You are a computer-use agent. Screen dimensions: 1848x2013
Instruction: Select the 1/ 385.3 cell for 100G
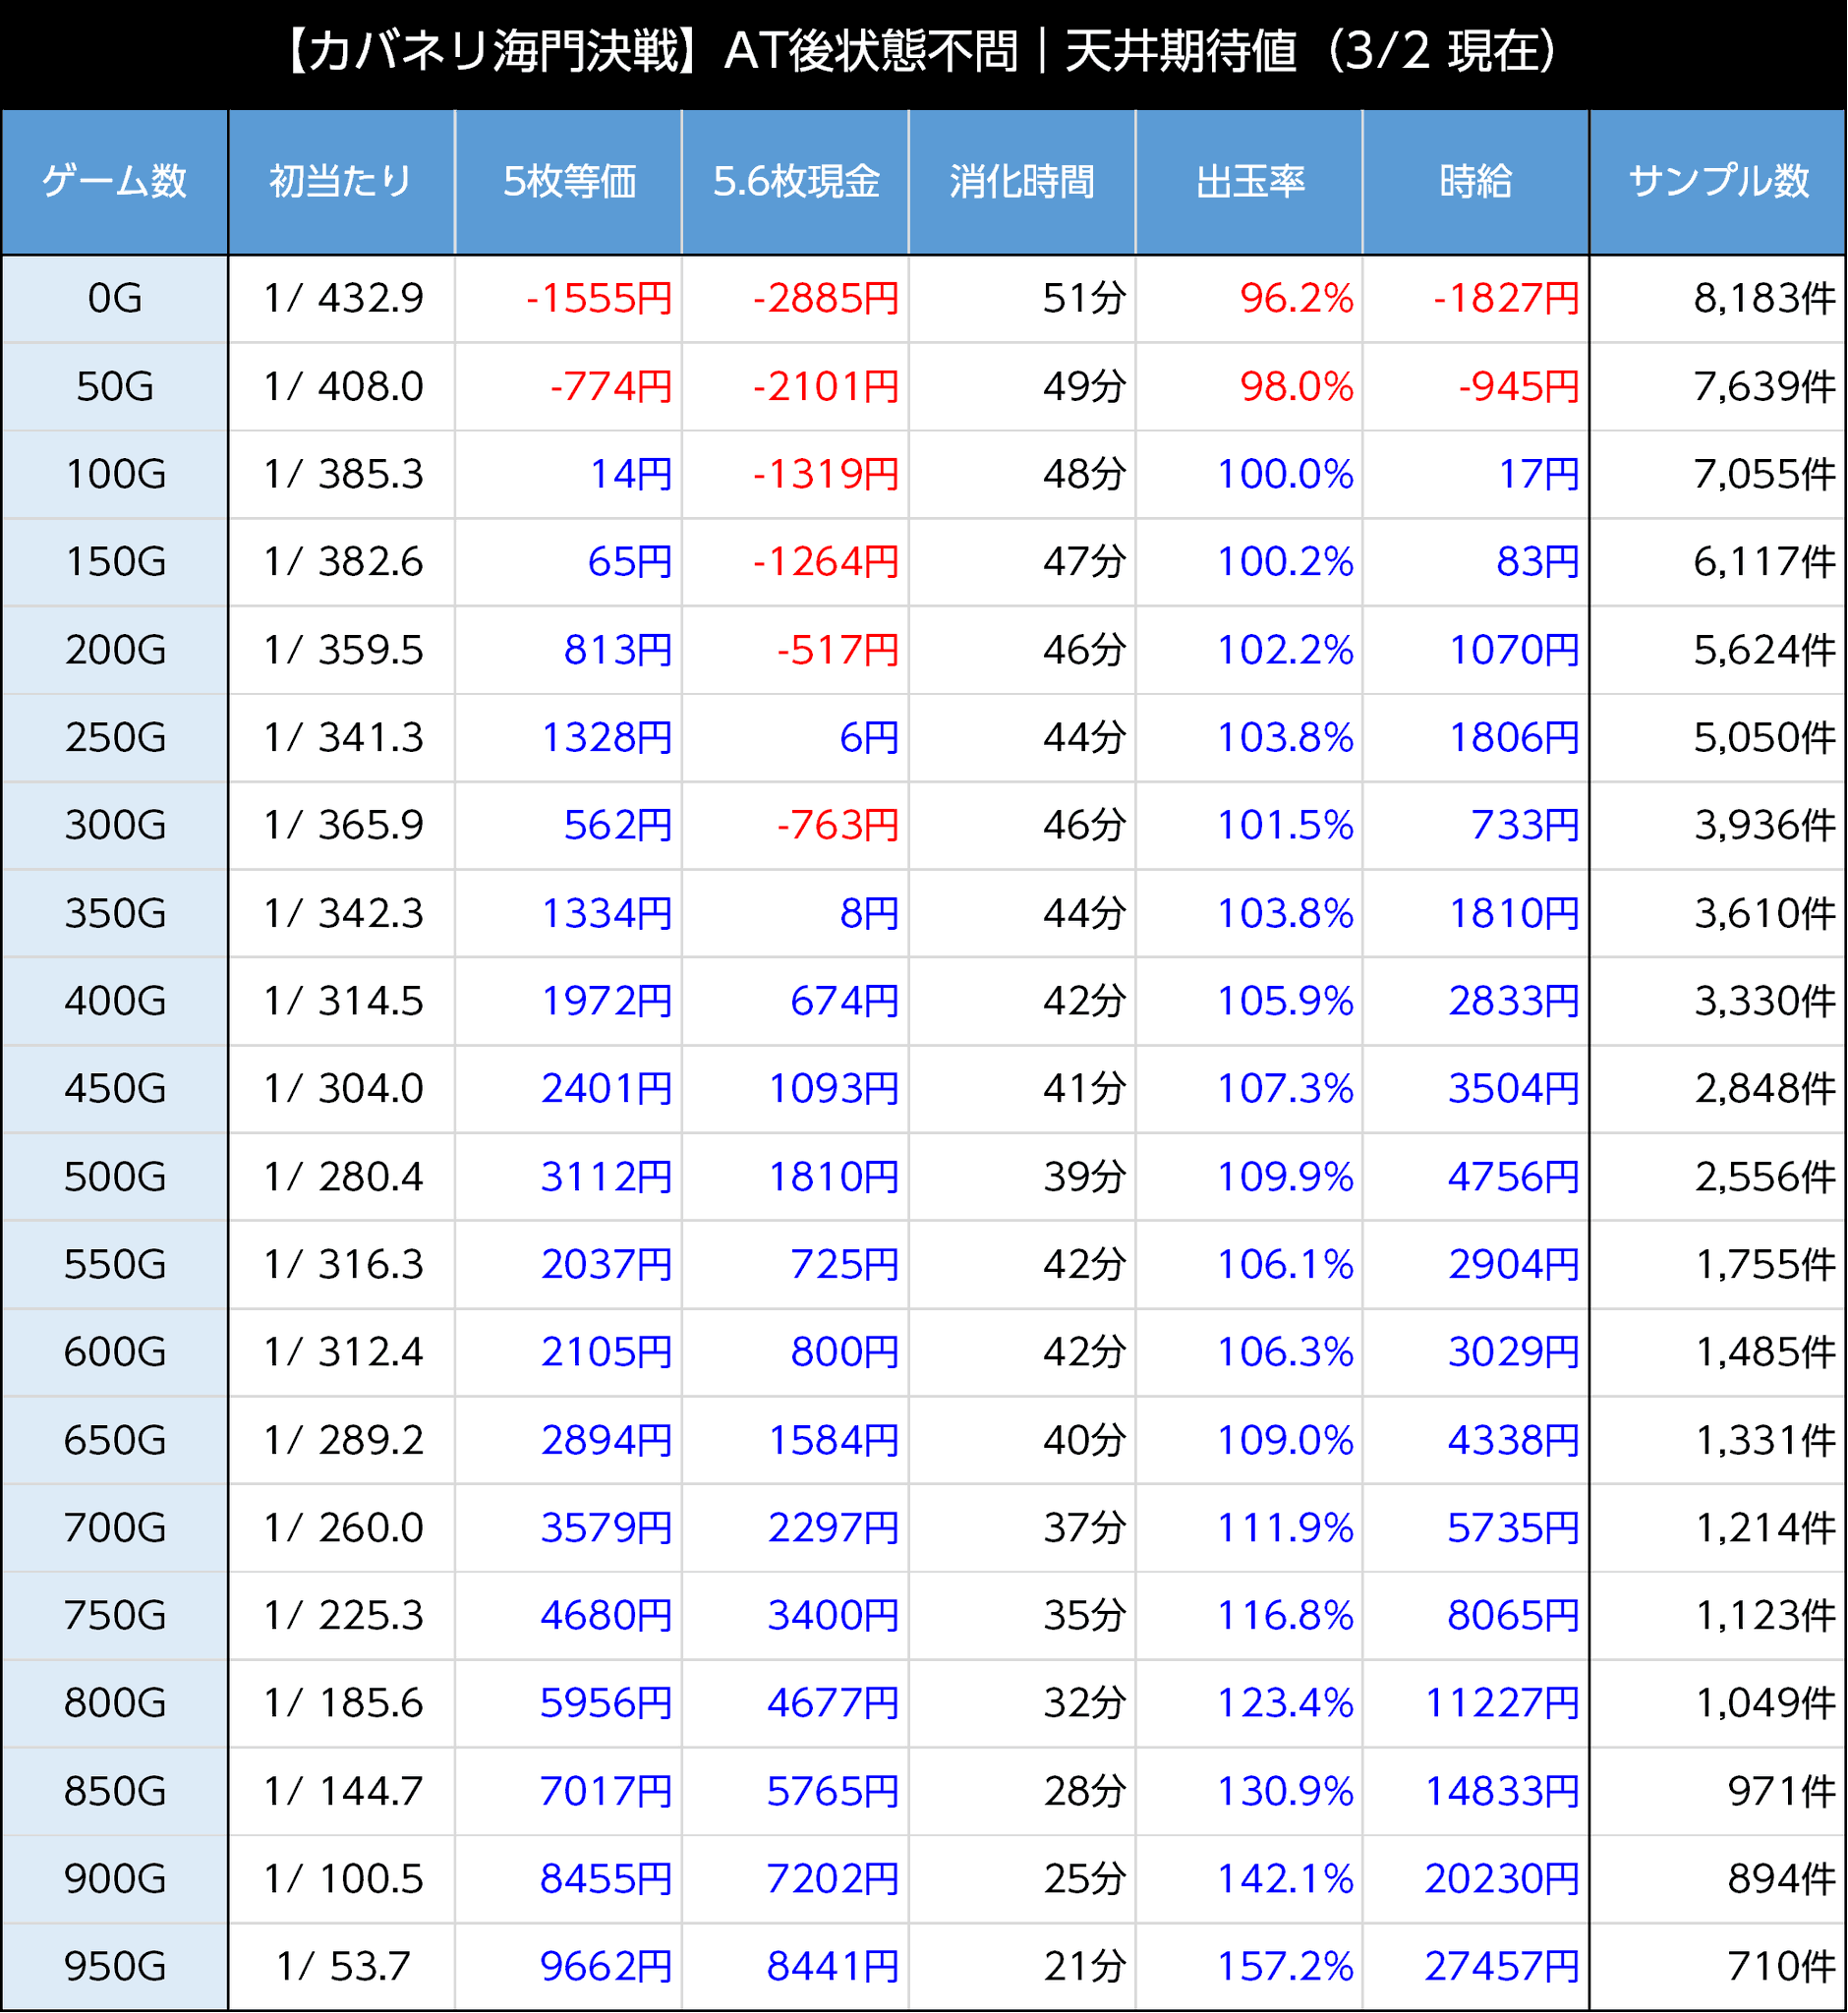[343, 474]
